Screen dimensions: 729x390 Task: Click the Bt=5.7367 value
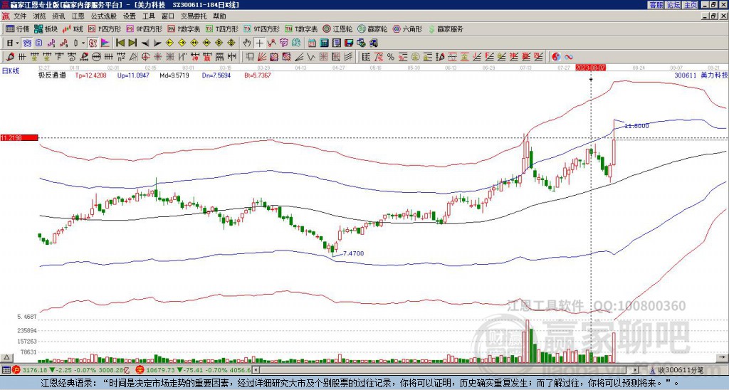(257, 75)
